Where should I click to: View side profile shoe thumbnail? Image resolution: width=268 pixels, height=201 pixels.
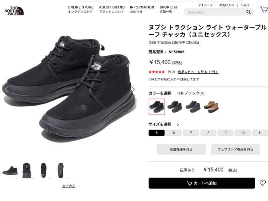(x=10, y=171)
